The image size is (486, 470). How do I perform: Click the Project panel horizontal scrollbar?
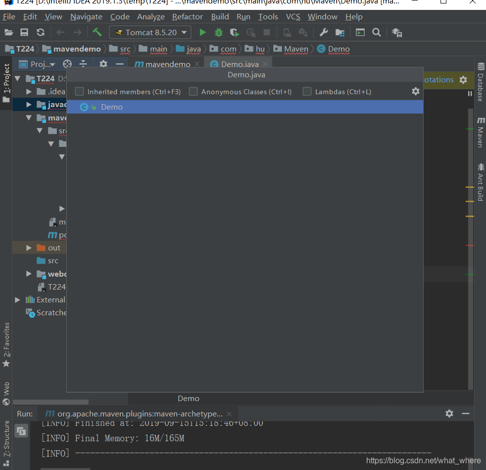pyautogui.click(x=51, y=402)
